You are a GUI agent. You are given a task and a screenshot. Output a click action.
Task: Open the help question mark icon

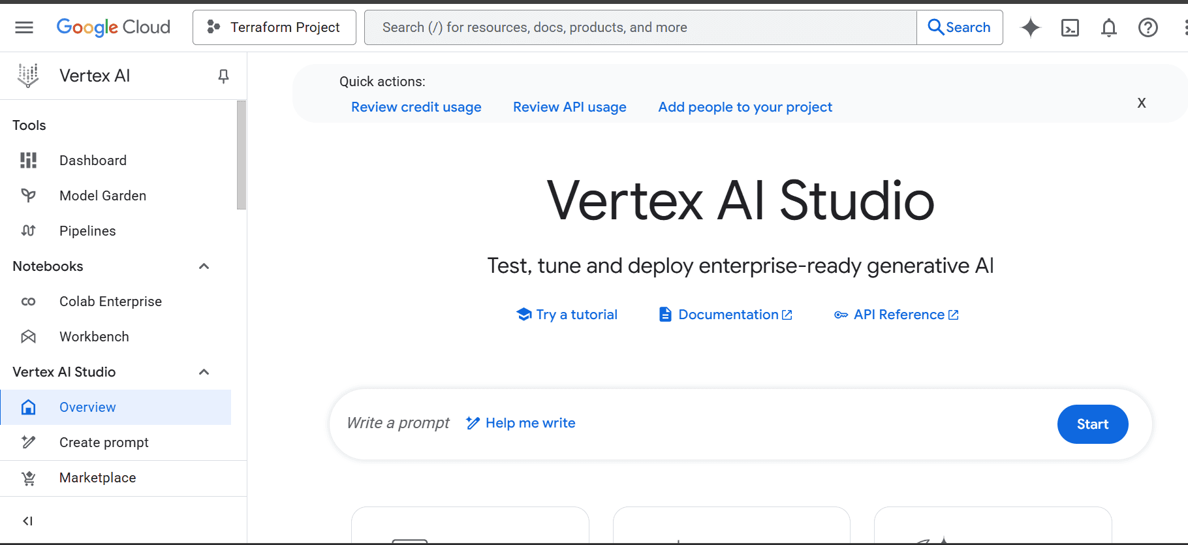pos(1148,27)
